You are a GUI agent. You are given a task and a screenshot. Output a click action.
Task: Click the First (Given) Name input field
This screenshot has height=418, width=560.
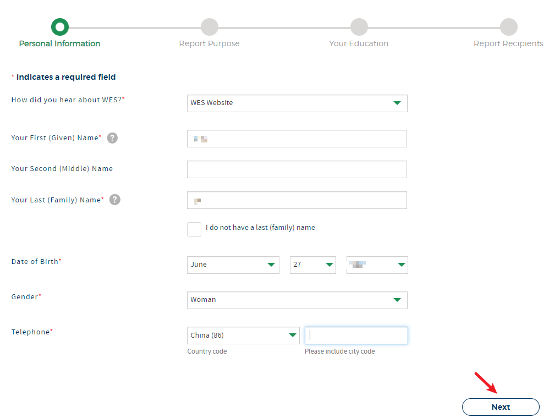297,139
